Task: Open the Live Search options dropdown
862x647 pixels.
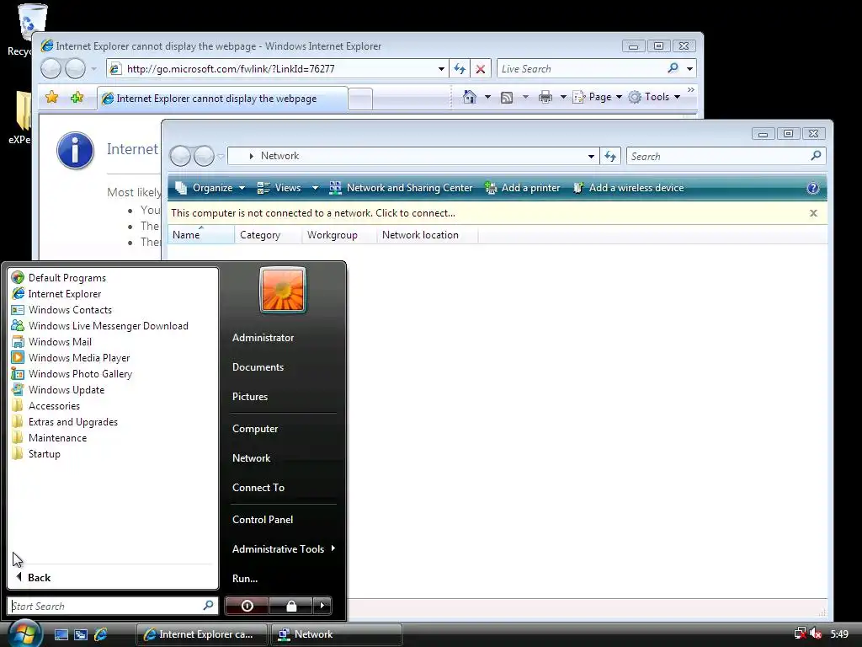Action: pyautogui.click(x=689, y=69)
